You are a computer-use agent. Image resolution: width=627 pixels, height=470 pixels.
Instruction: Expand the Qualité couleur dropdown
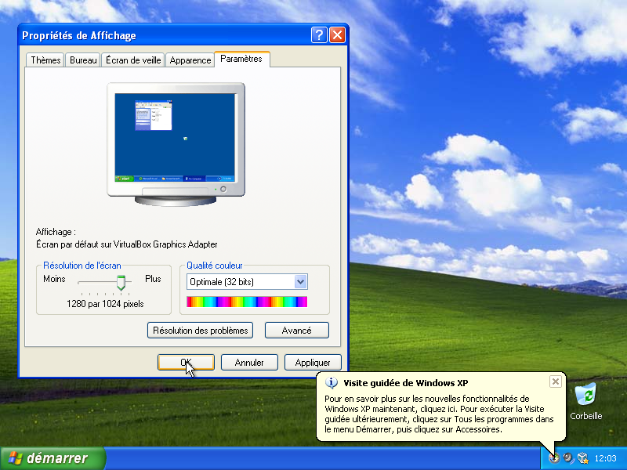[x=300, y=282]
